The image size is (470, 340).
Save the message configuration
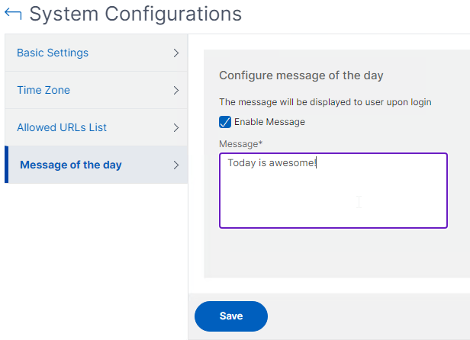coord(231,316)
